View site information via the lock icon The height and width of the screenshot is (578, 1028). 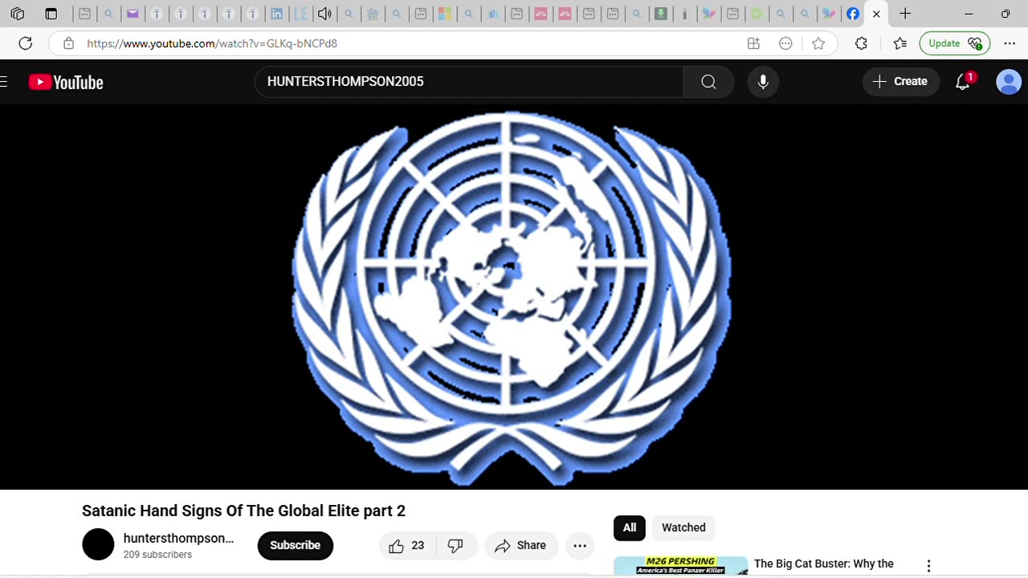click(x=69, y=43)
